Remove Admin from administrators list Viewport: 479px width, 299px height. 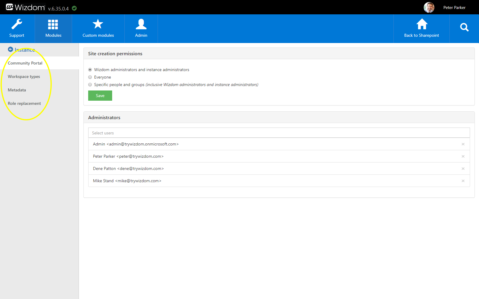click(463, 144)
